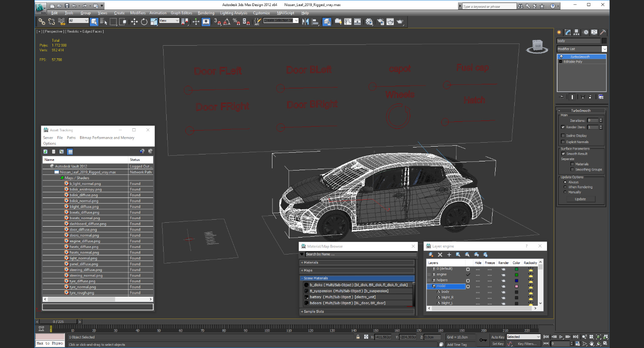
Task: Open Bitmap Performance and Memory menu
Action: [x=107, y=137]
